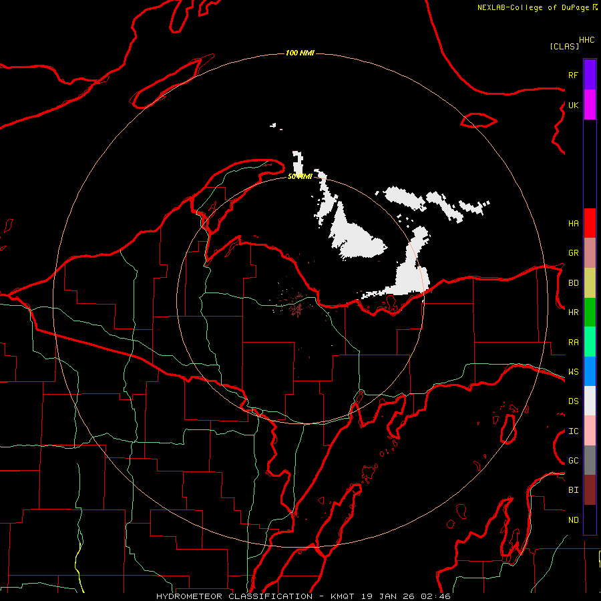This screenshot has height=601, width=601.
Task: Click the UK legend label
Action: click(x=573, y=105)
